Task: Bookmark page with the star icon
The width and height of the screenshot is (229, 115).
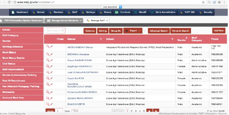Action: (203, 2)
